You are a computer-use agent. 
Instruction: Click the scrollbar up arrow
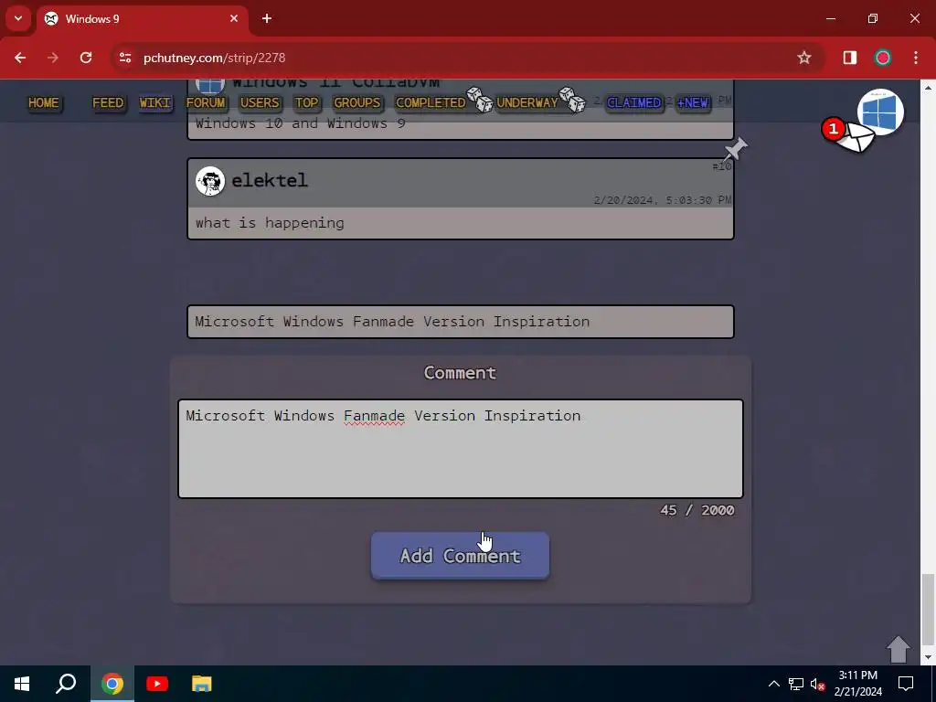[928, 87]
